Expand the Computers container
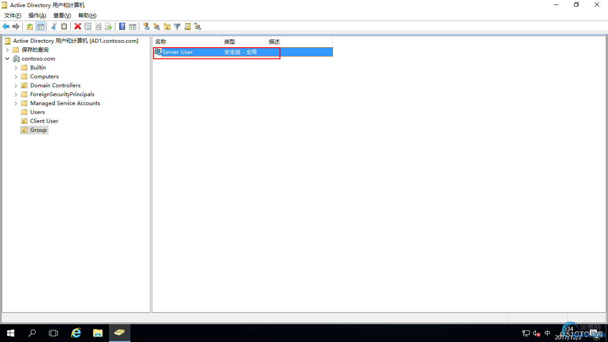608x342 pixels. coord(16,77)
